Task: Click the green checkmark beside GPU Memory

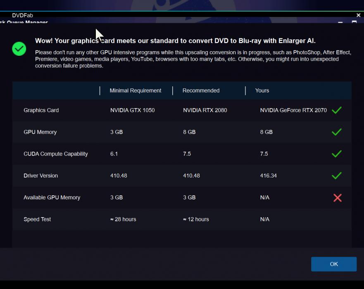Action: point(337,132)
